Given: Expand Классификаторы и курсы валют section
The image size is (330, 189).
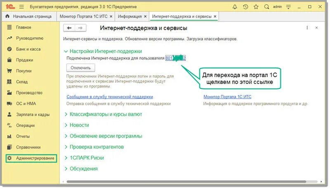Looking at the screenshot, I should (66, 114).
